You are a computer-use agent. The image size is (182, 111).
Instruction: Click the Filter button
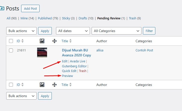[149, 31]
